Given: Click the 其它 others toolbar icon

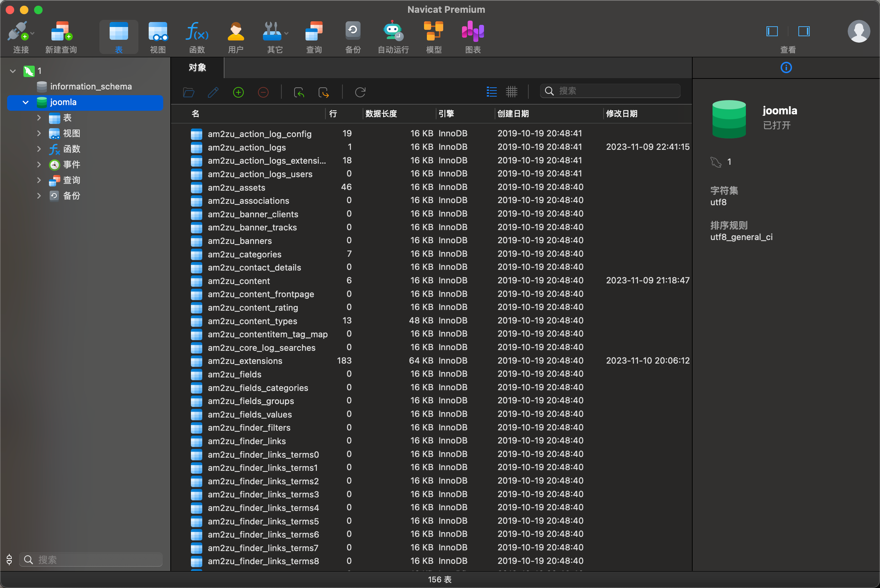Looking at the screenshot, I should click(x=272, y=32).
